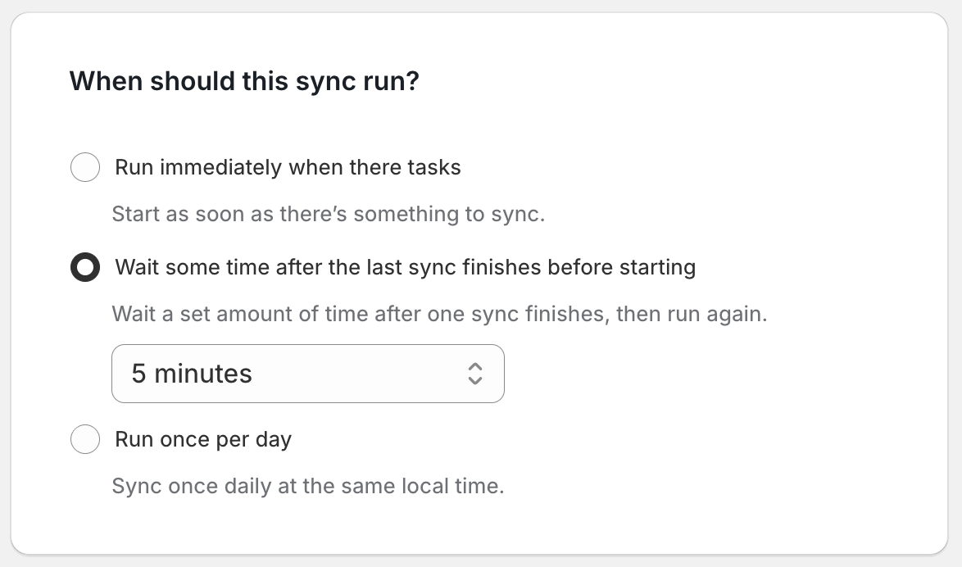Click the label 'Run once per day'

click(x=202, y=439)
